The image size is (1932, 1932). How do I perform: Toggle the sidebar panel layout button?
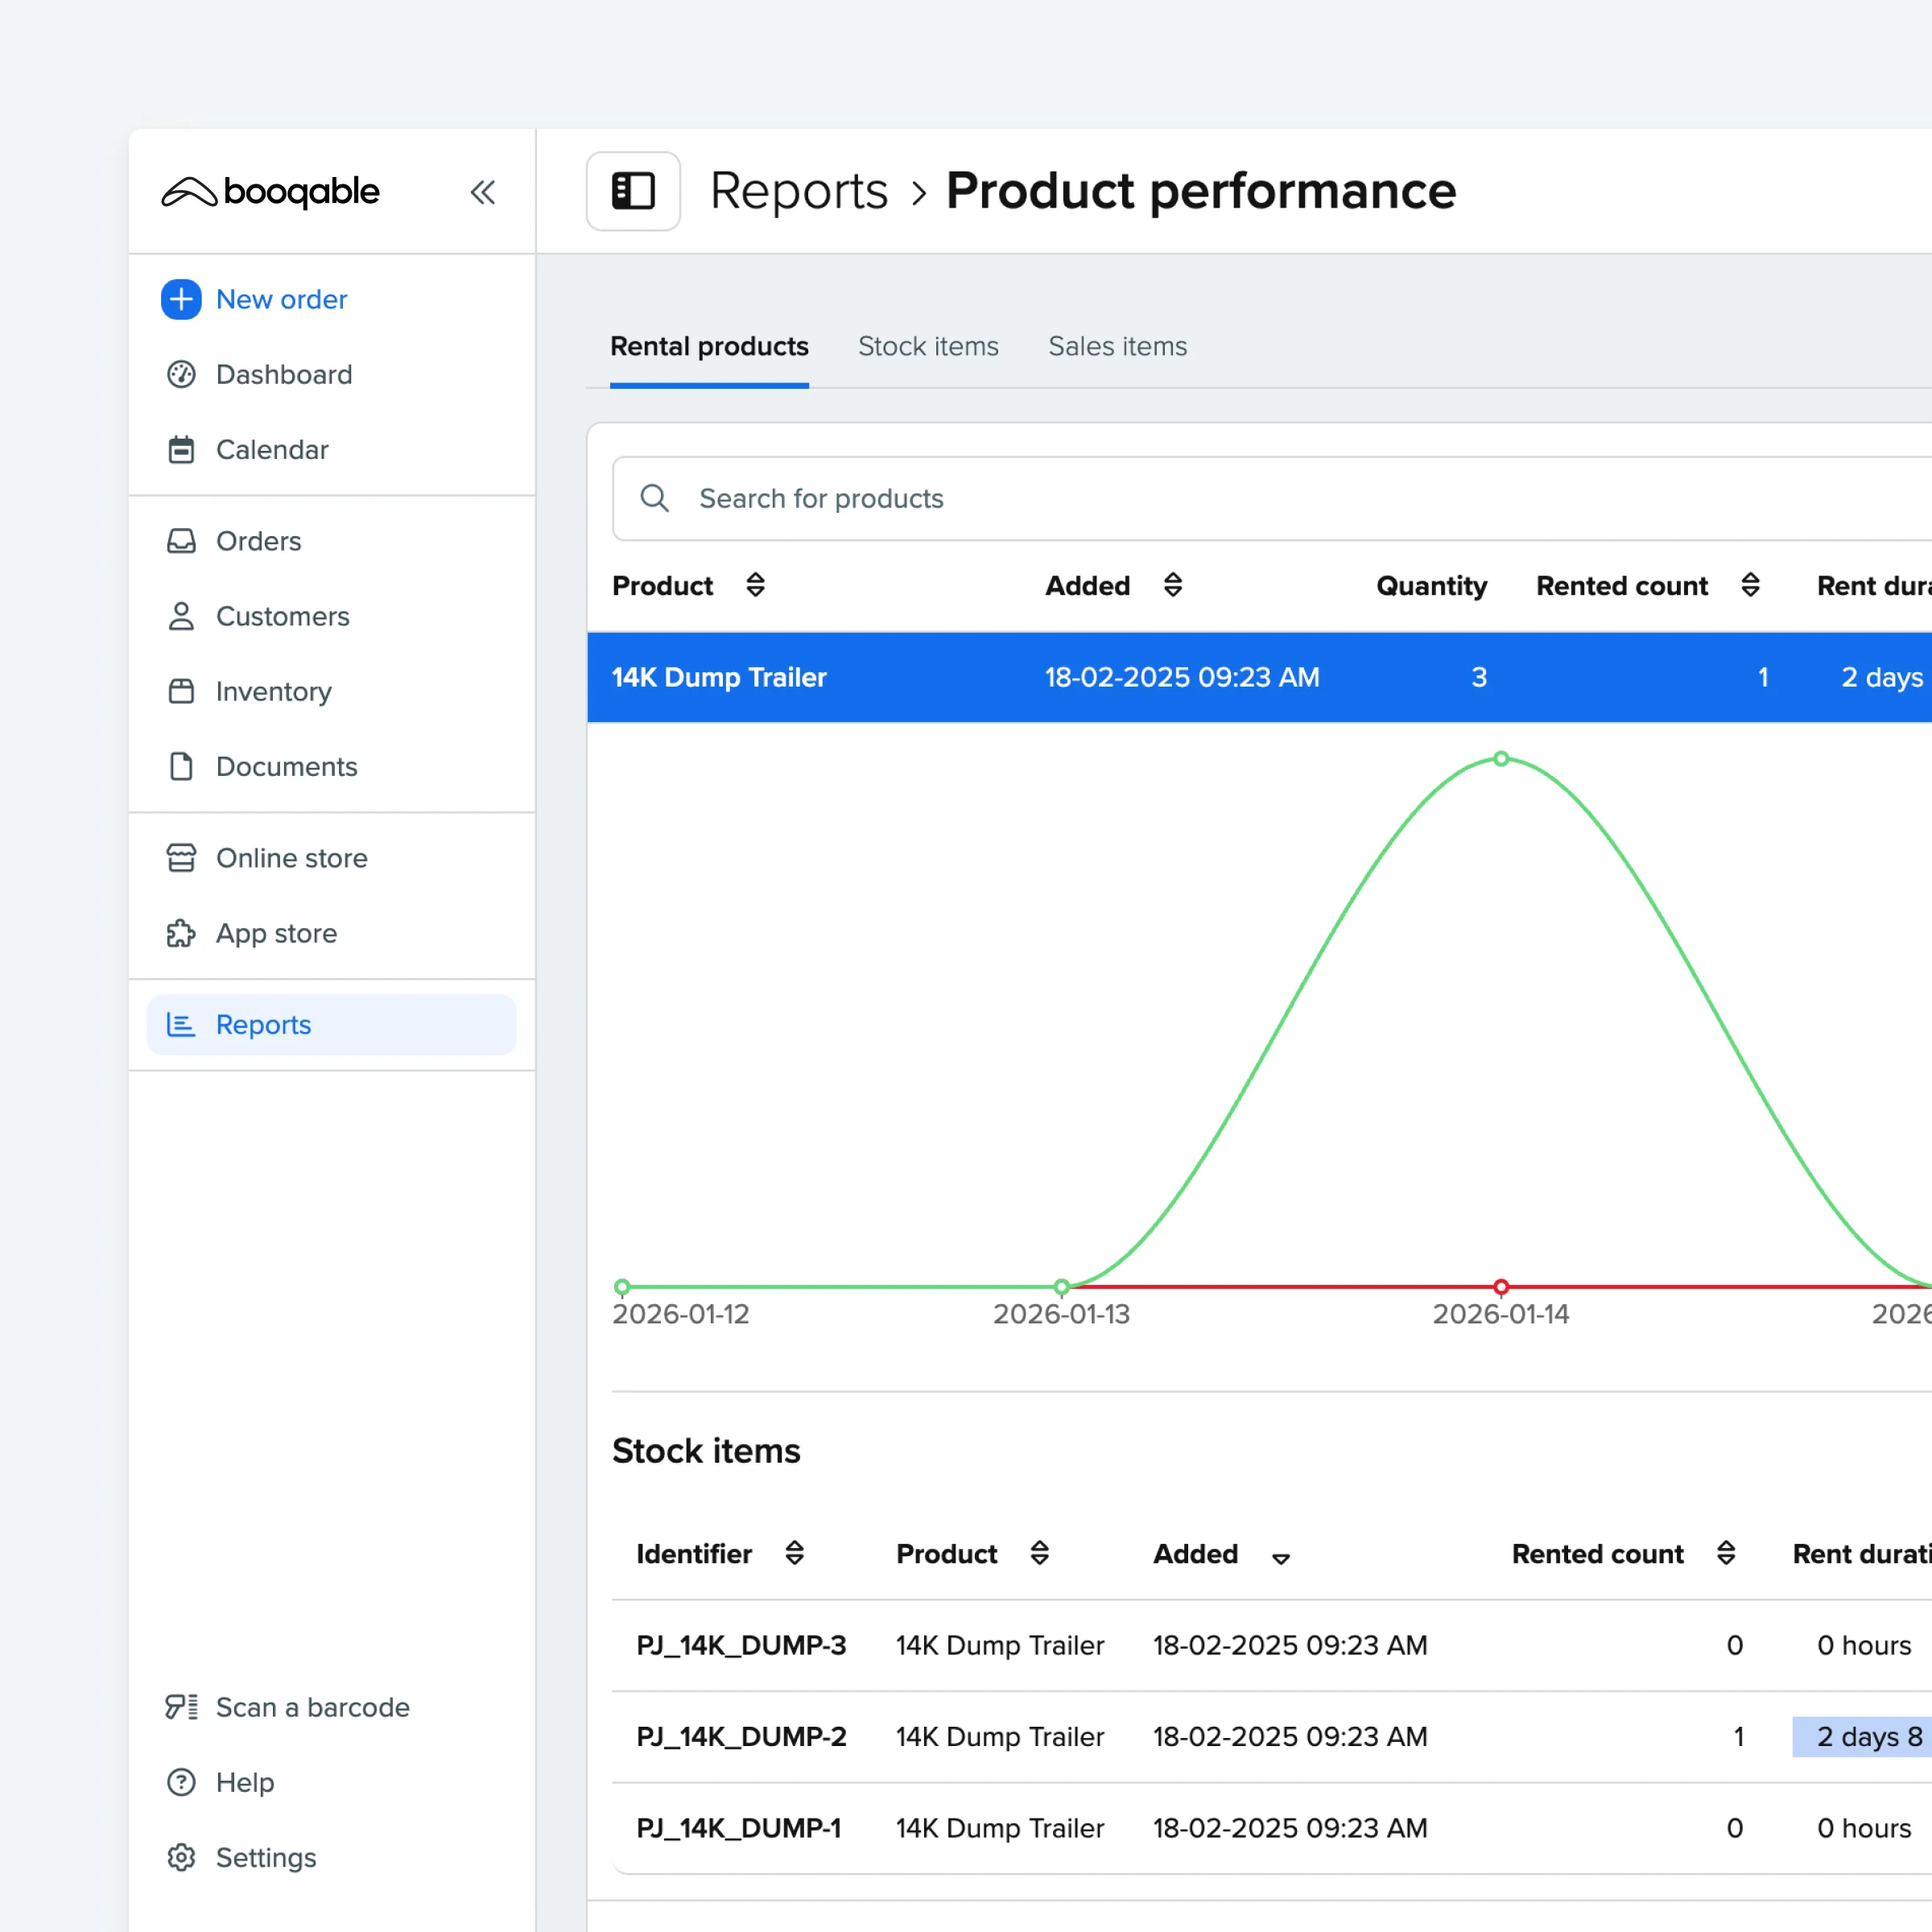[633, 191]
